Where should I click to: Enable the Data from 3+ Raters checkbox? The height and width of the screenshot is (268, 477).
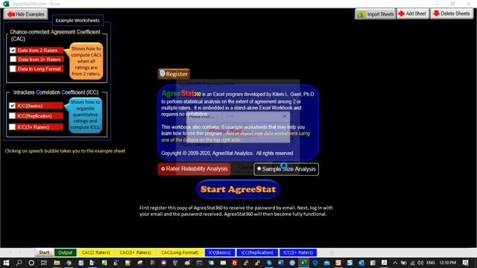coord(13,60)
